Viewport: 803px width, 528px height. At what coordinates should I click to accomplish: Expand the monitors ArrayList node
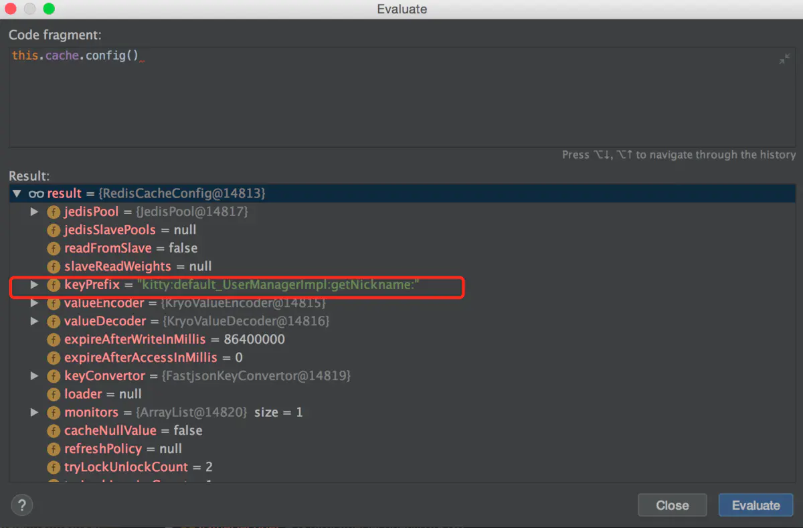(x=35, y=412)
